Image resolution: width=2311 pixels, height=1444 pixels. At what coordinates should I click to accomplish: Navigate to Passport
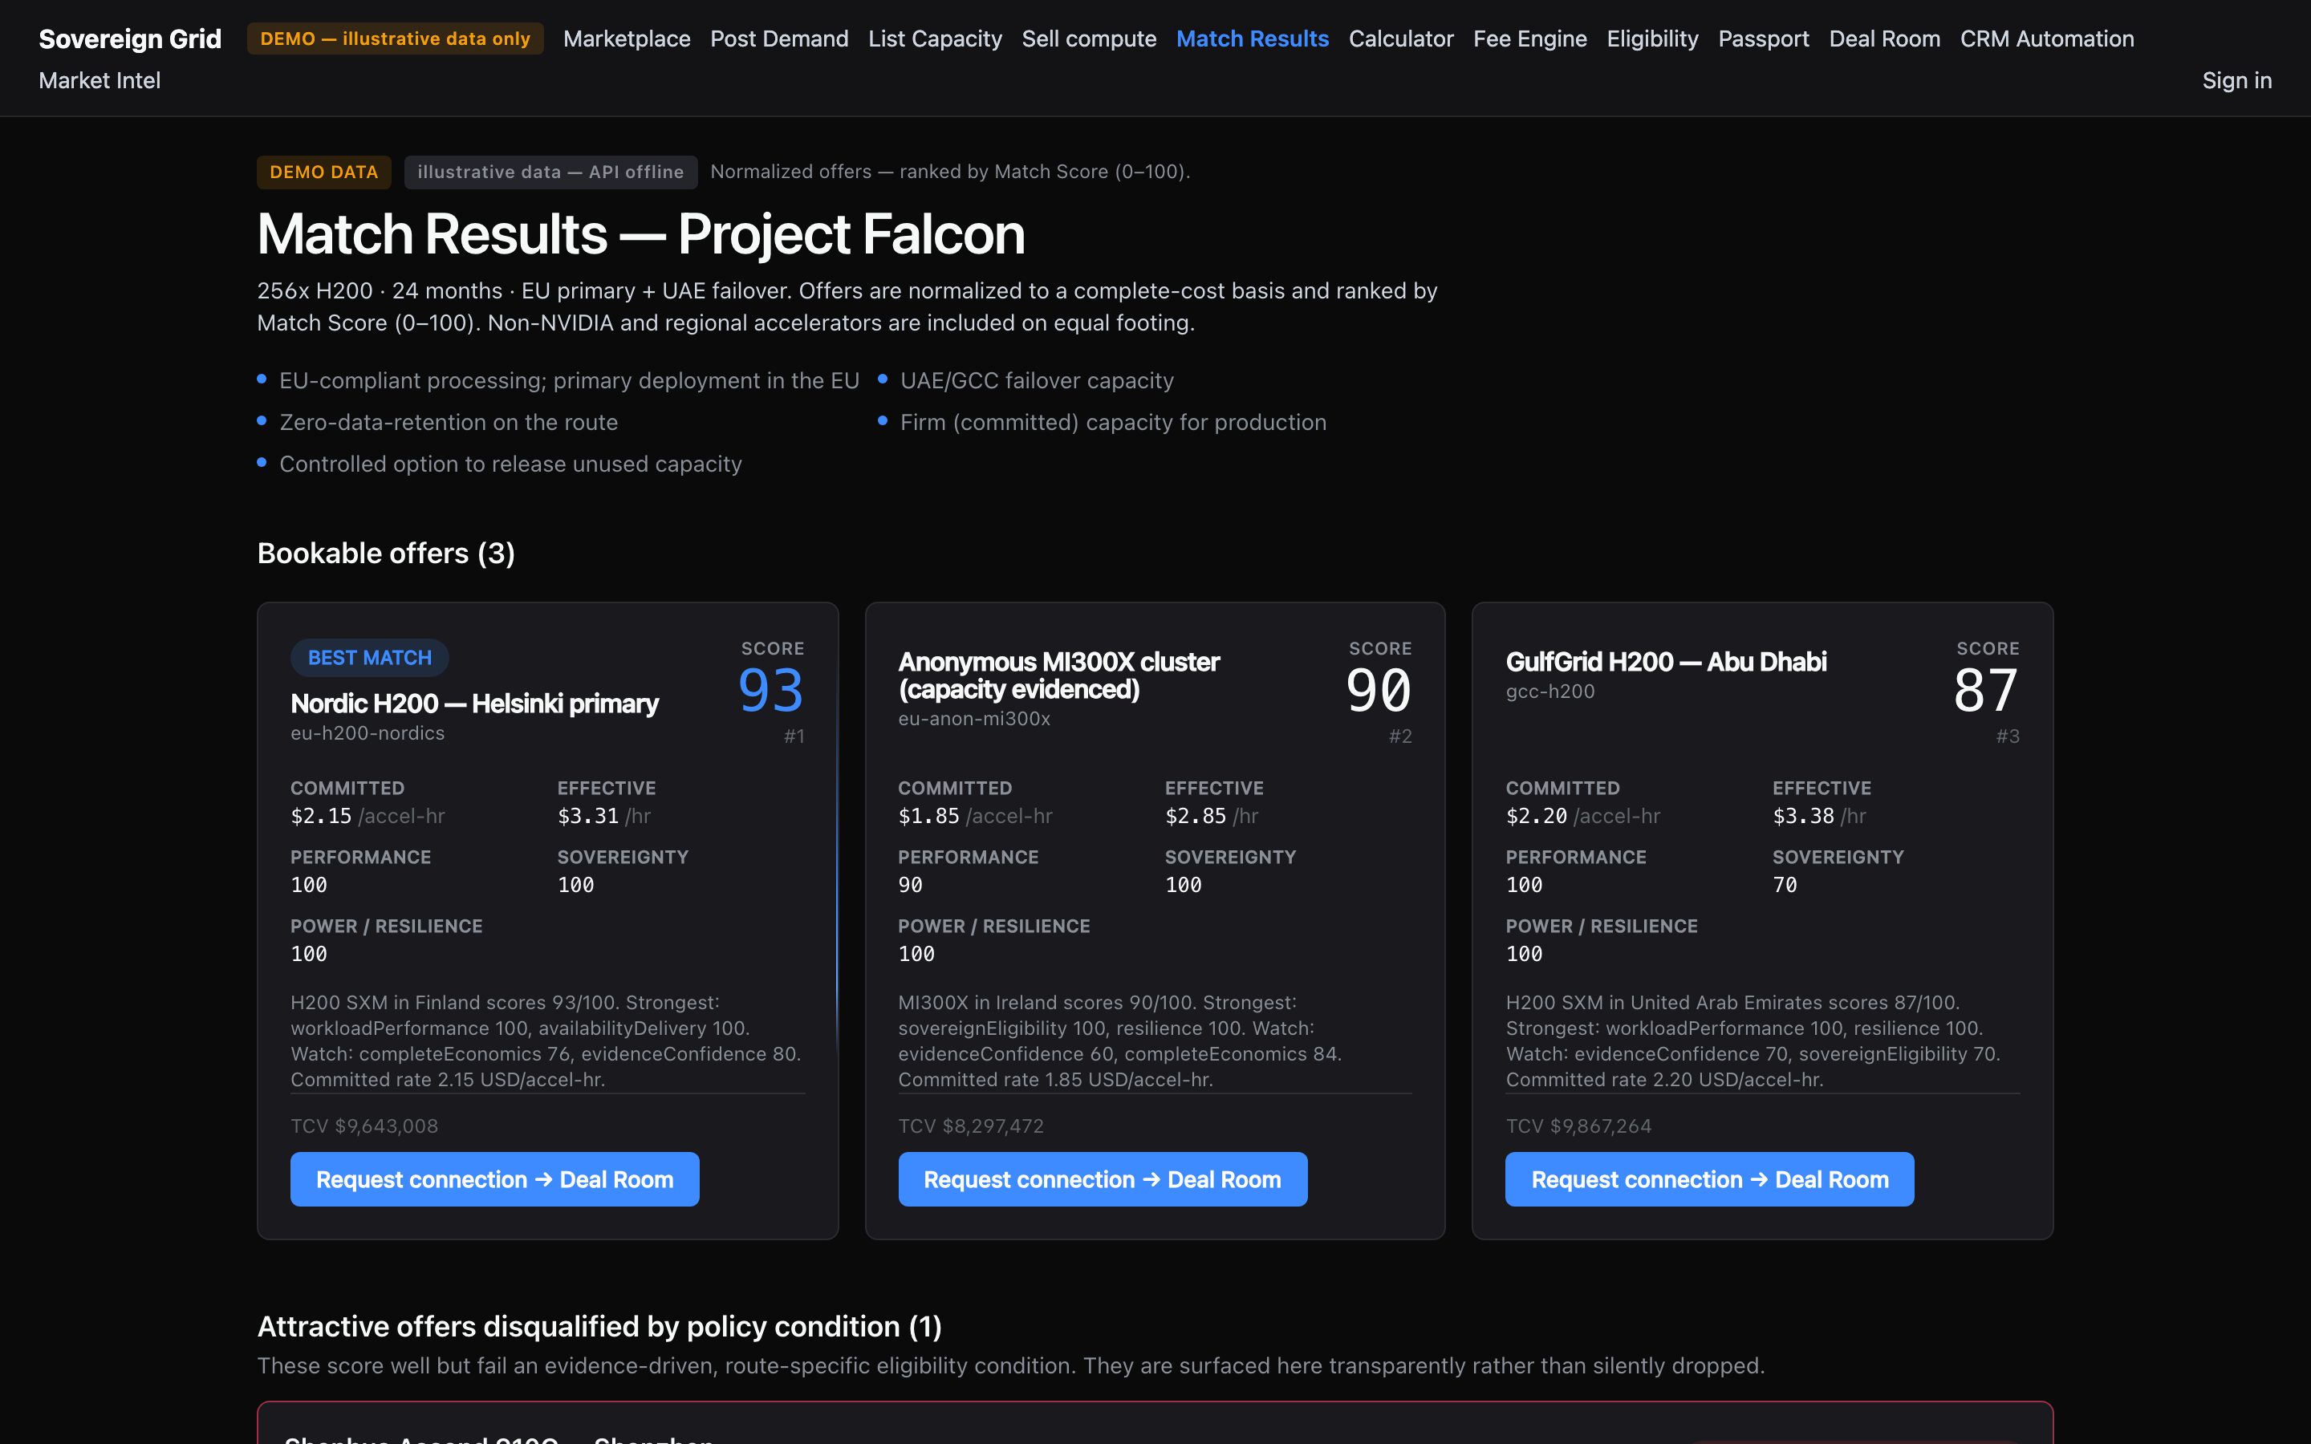point(1764,39)
